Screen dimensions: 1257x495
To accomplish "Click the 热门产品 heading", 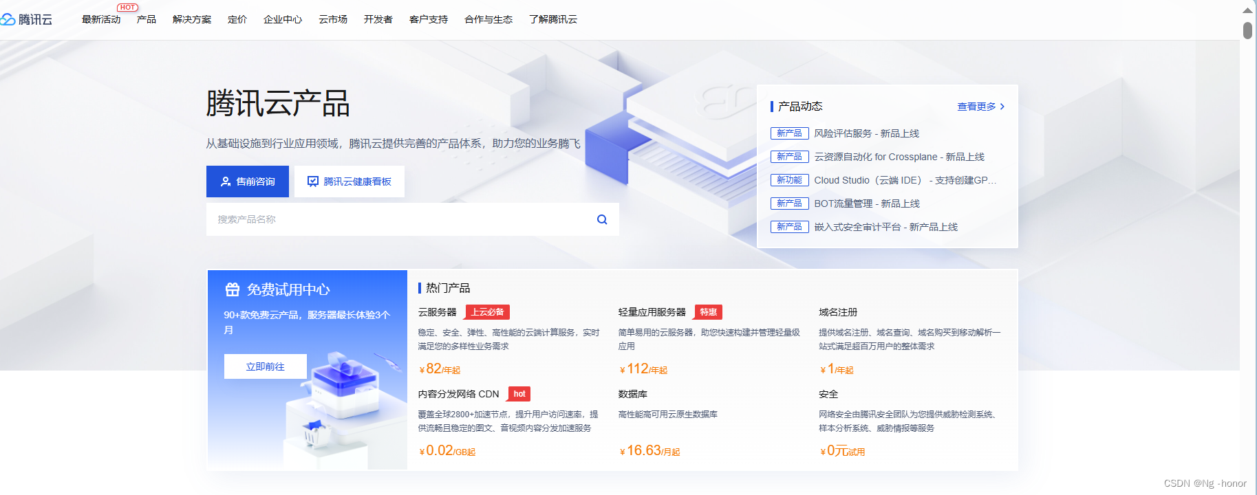I will [448, 288].
